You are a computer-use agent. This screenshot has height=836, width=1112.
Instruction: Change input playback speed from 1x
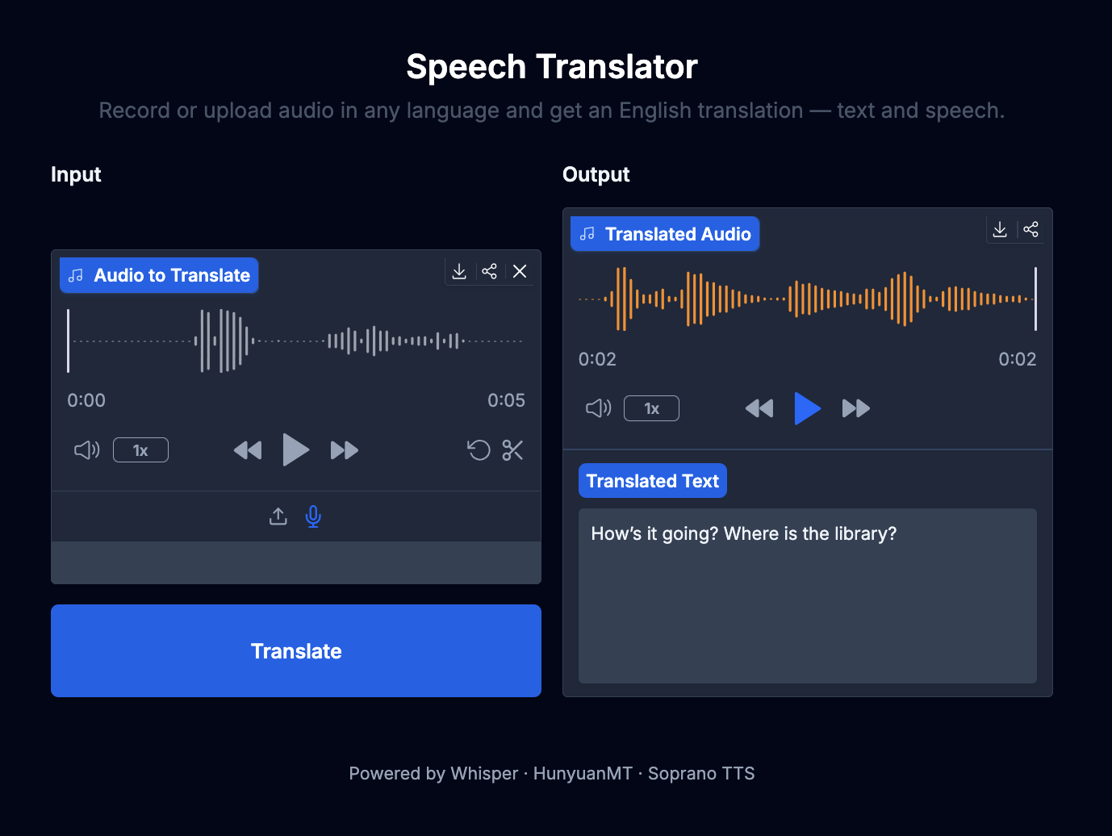pos(140,450)
